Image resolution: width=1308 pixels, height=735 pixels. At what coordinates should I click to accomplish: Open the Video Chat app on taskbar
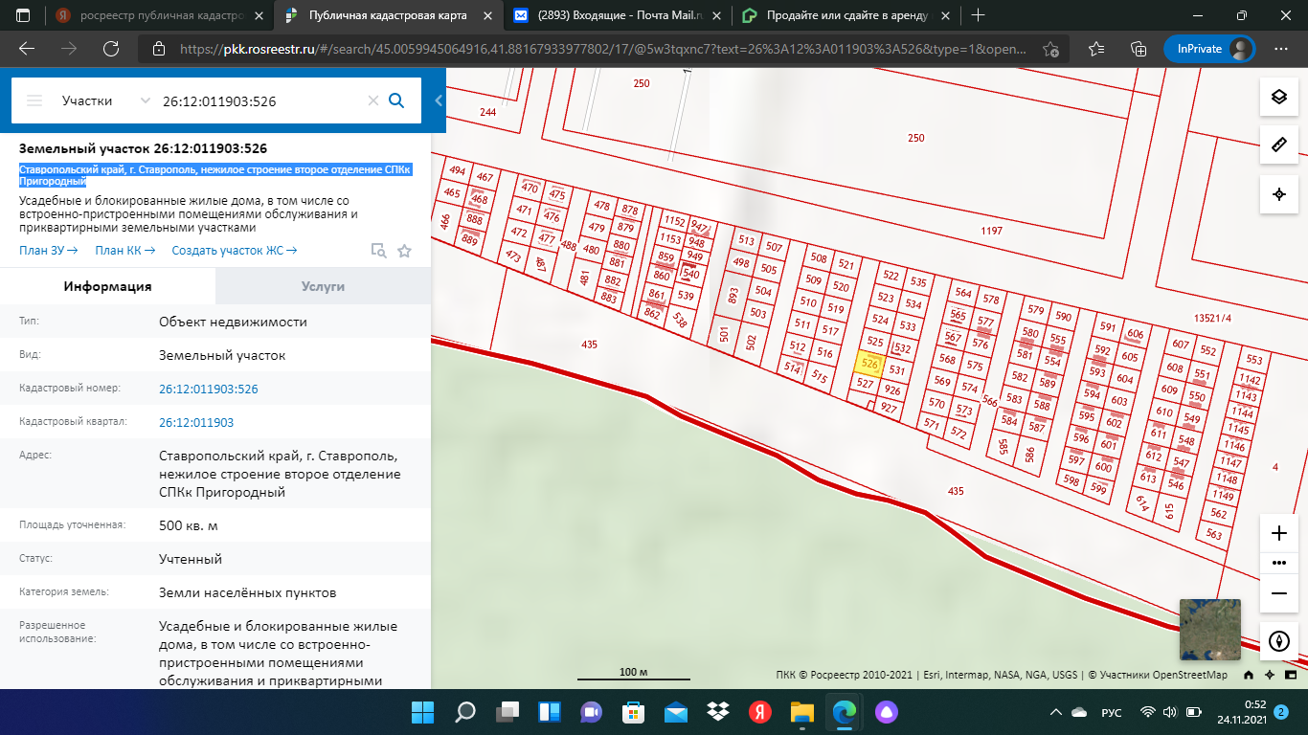[592, 712]
